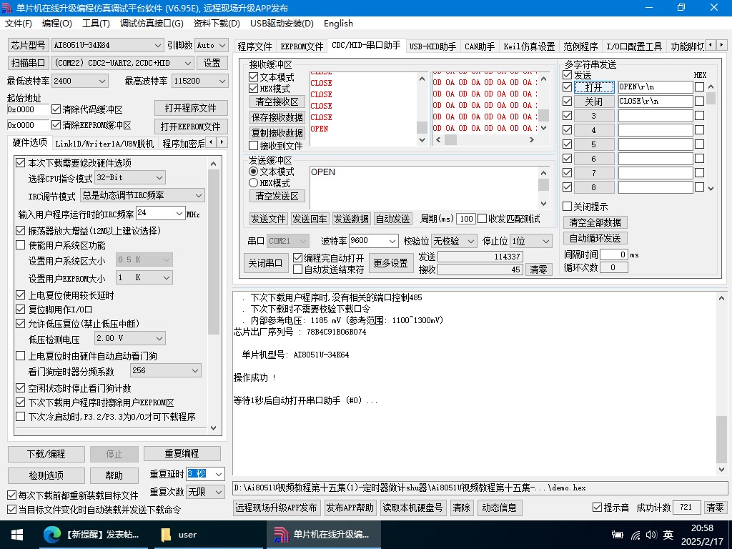Click the 扫描串口 button

click(x=28, y=63)
